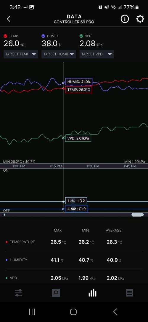Tap the port 1 status label
The image size is (148, 322).
(75, 201)
